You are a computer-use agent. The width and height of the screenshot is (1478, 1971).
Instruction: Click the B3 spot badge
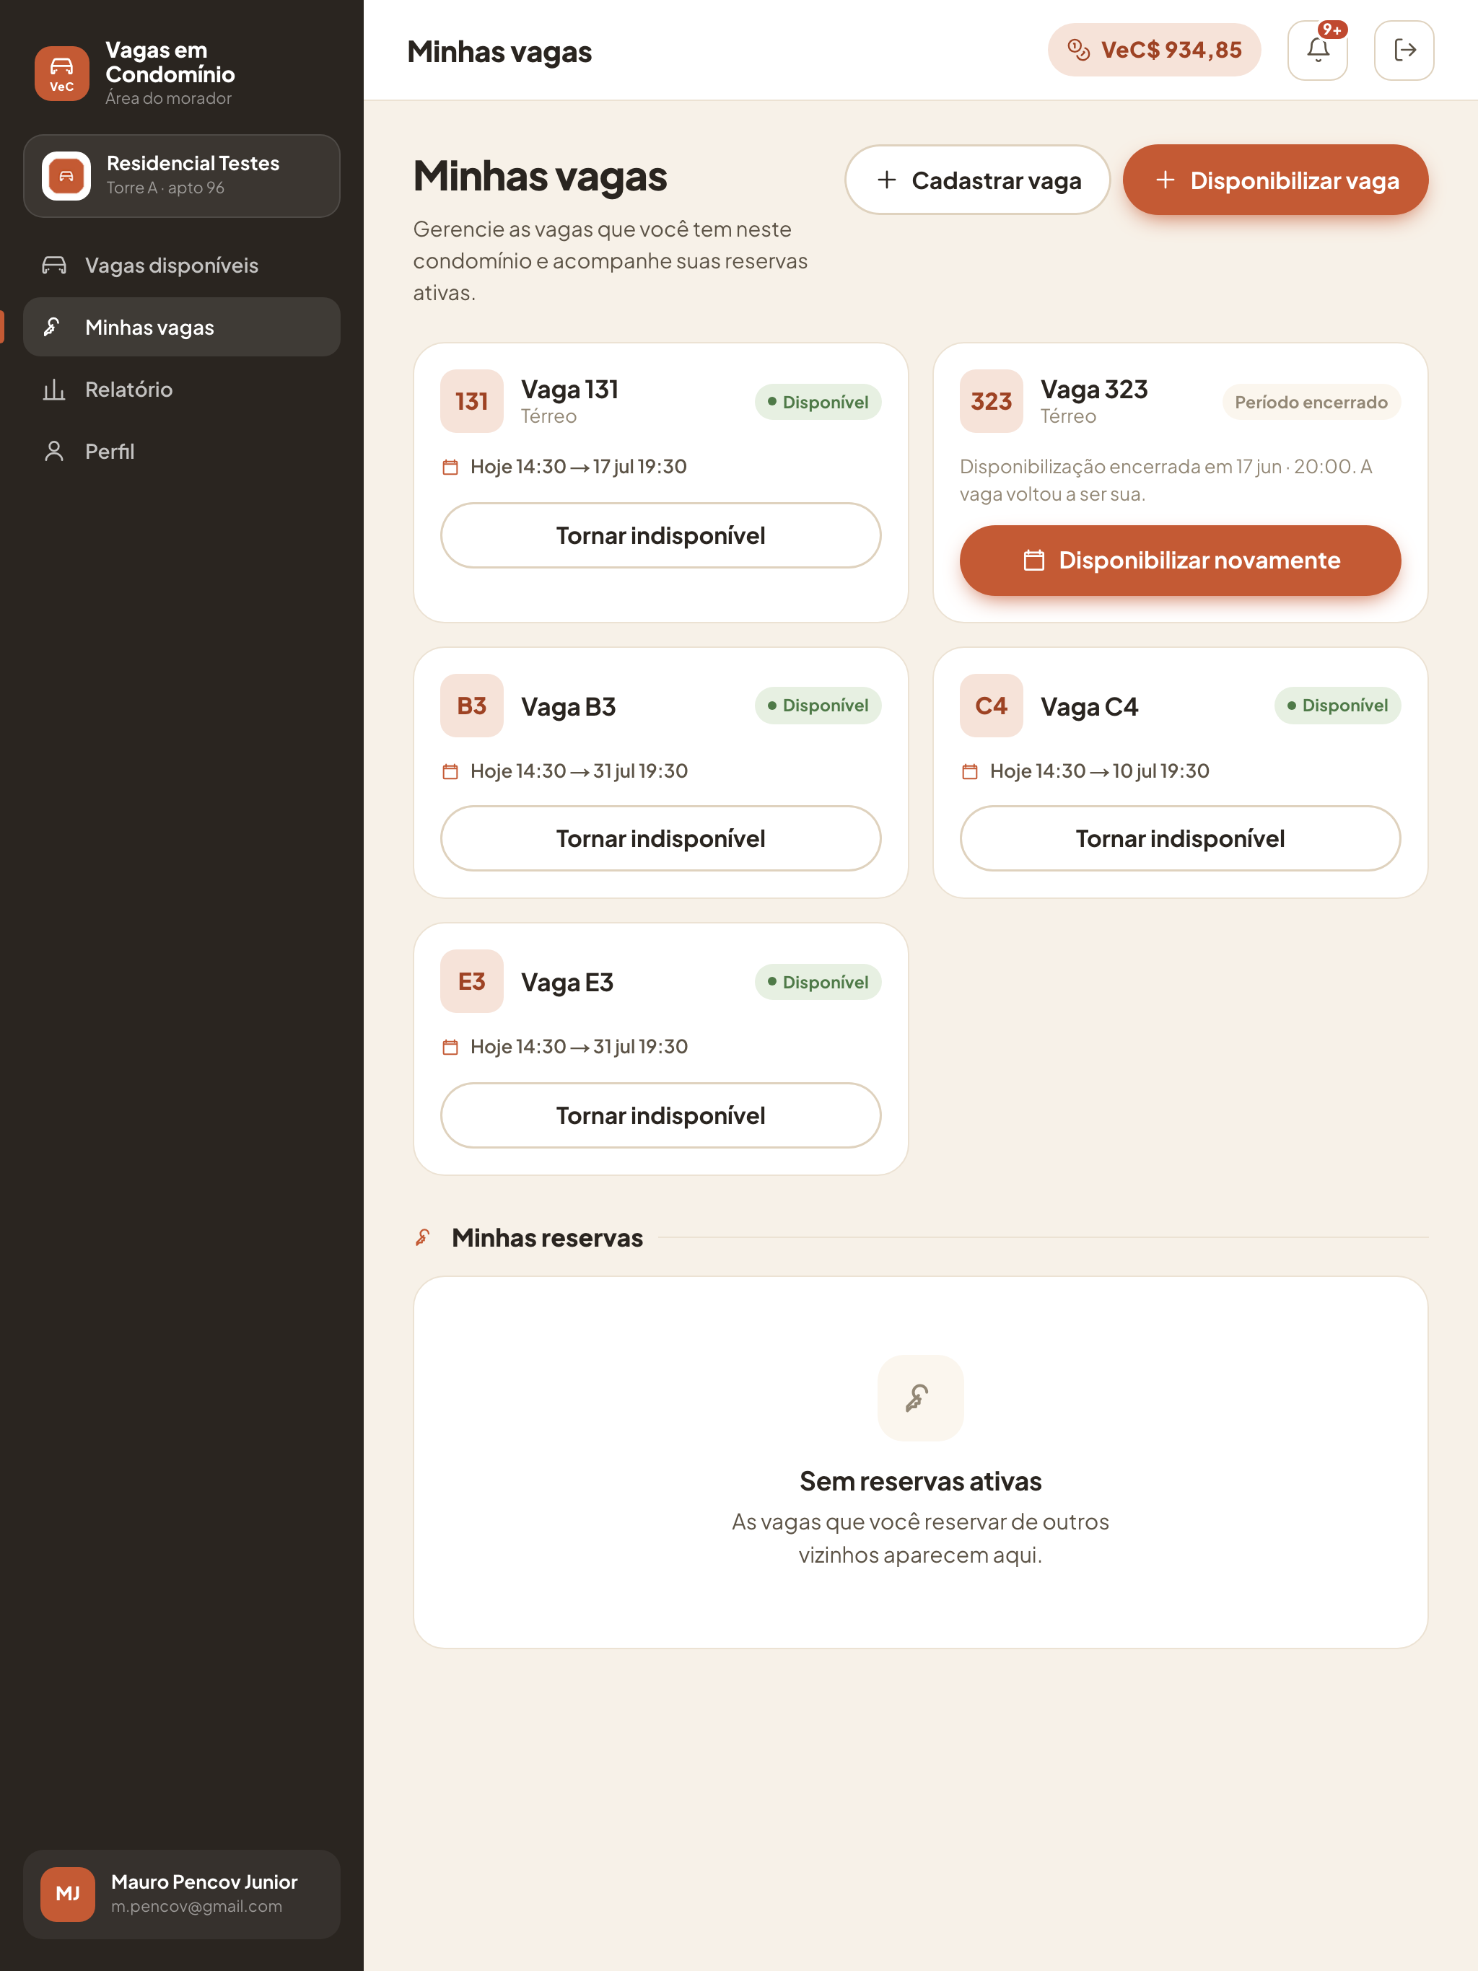(x=471, y=706)
